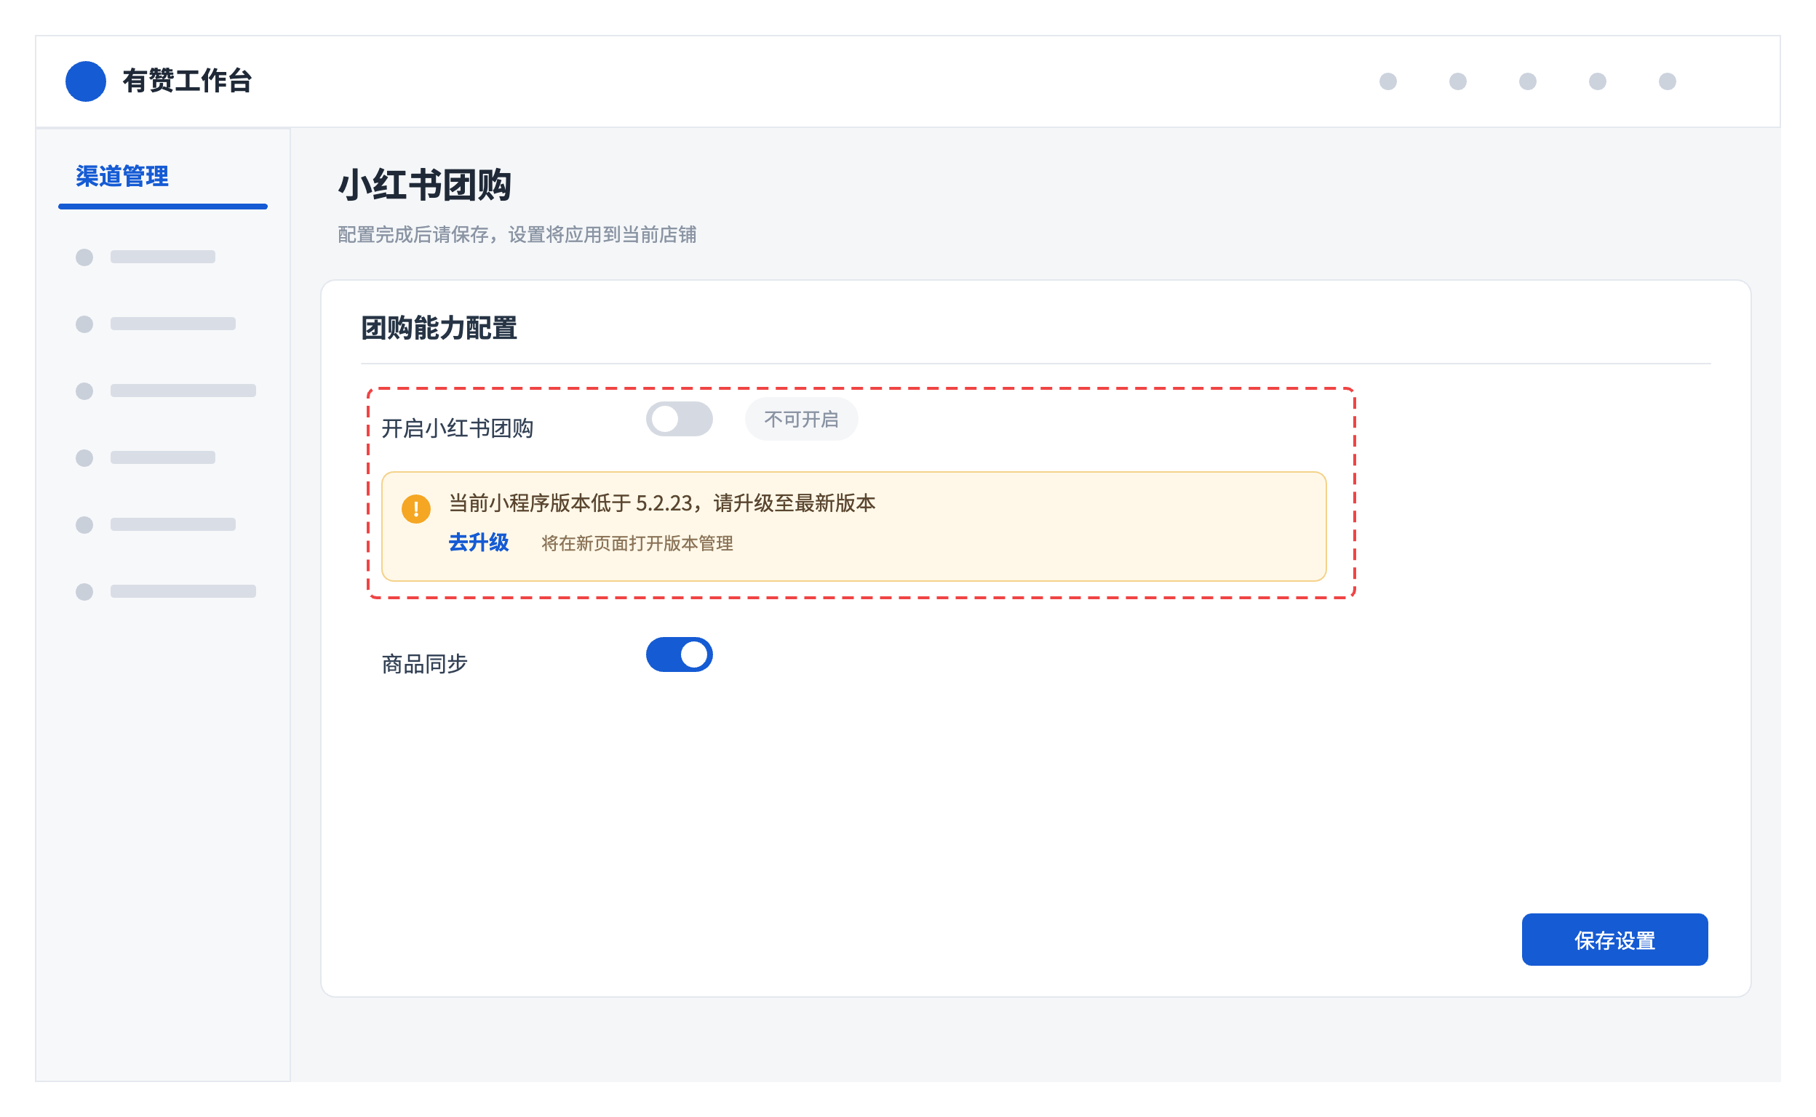This screenshot has height=1117, width=1816.
Task: Open the 渠道管理 sidebar tab
Action: pyautogui.click(x=122, y=176)
